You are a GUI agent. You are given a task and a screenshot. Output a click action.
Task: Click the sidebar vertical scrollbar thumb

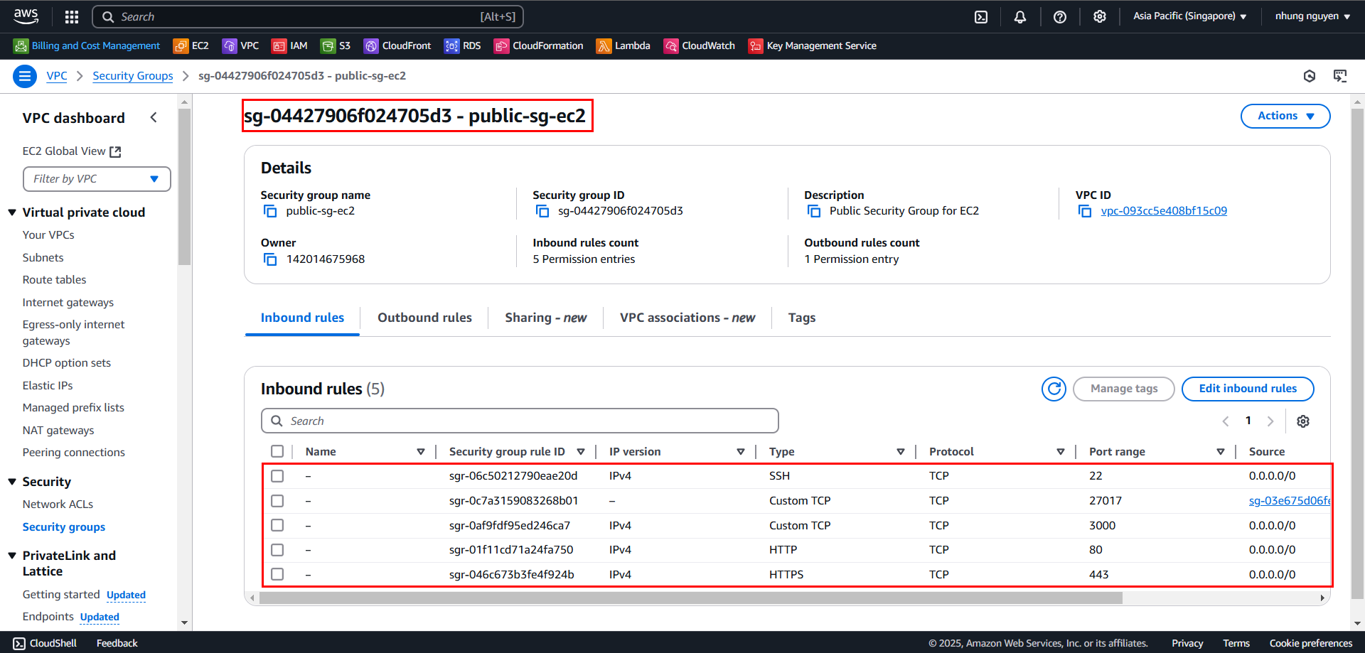click(x=185, y=186)
